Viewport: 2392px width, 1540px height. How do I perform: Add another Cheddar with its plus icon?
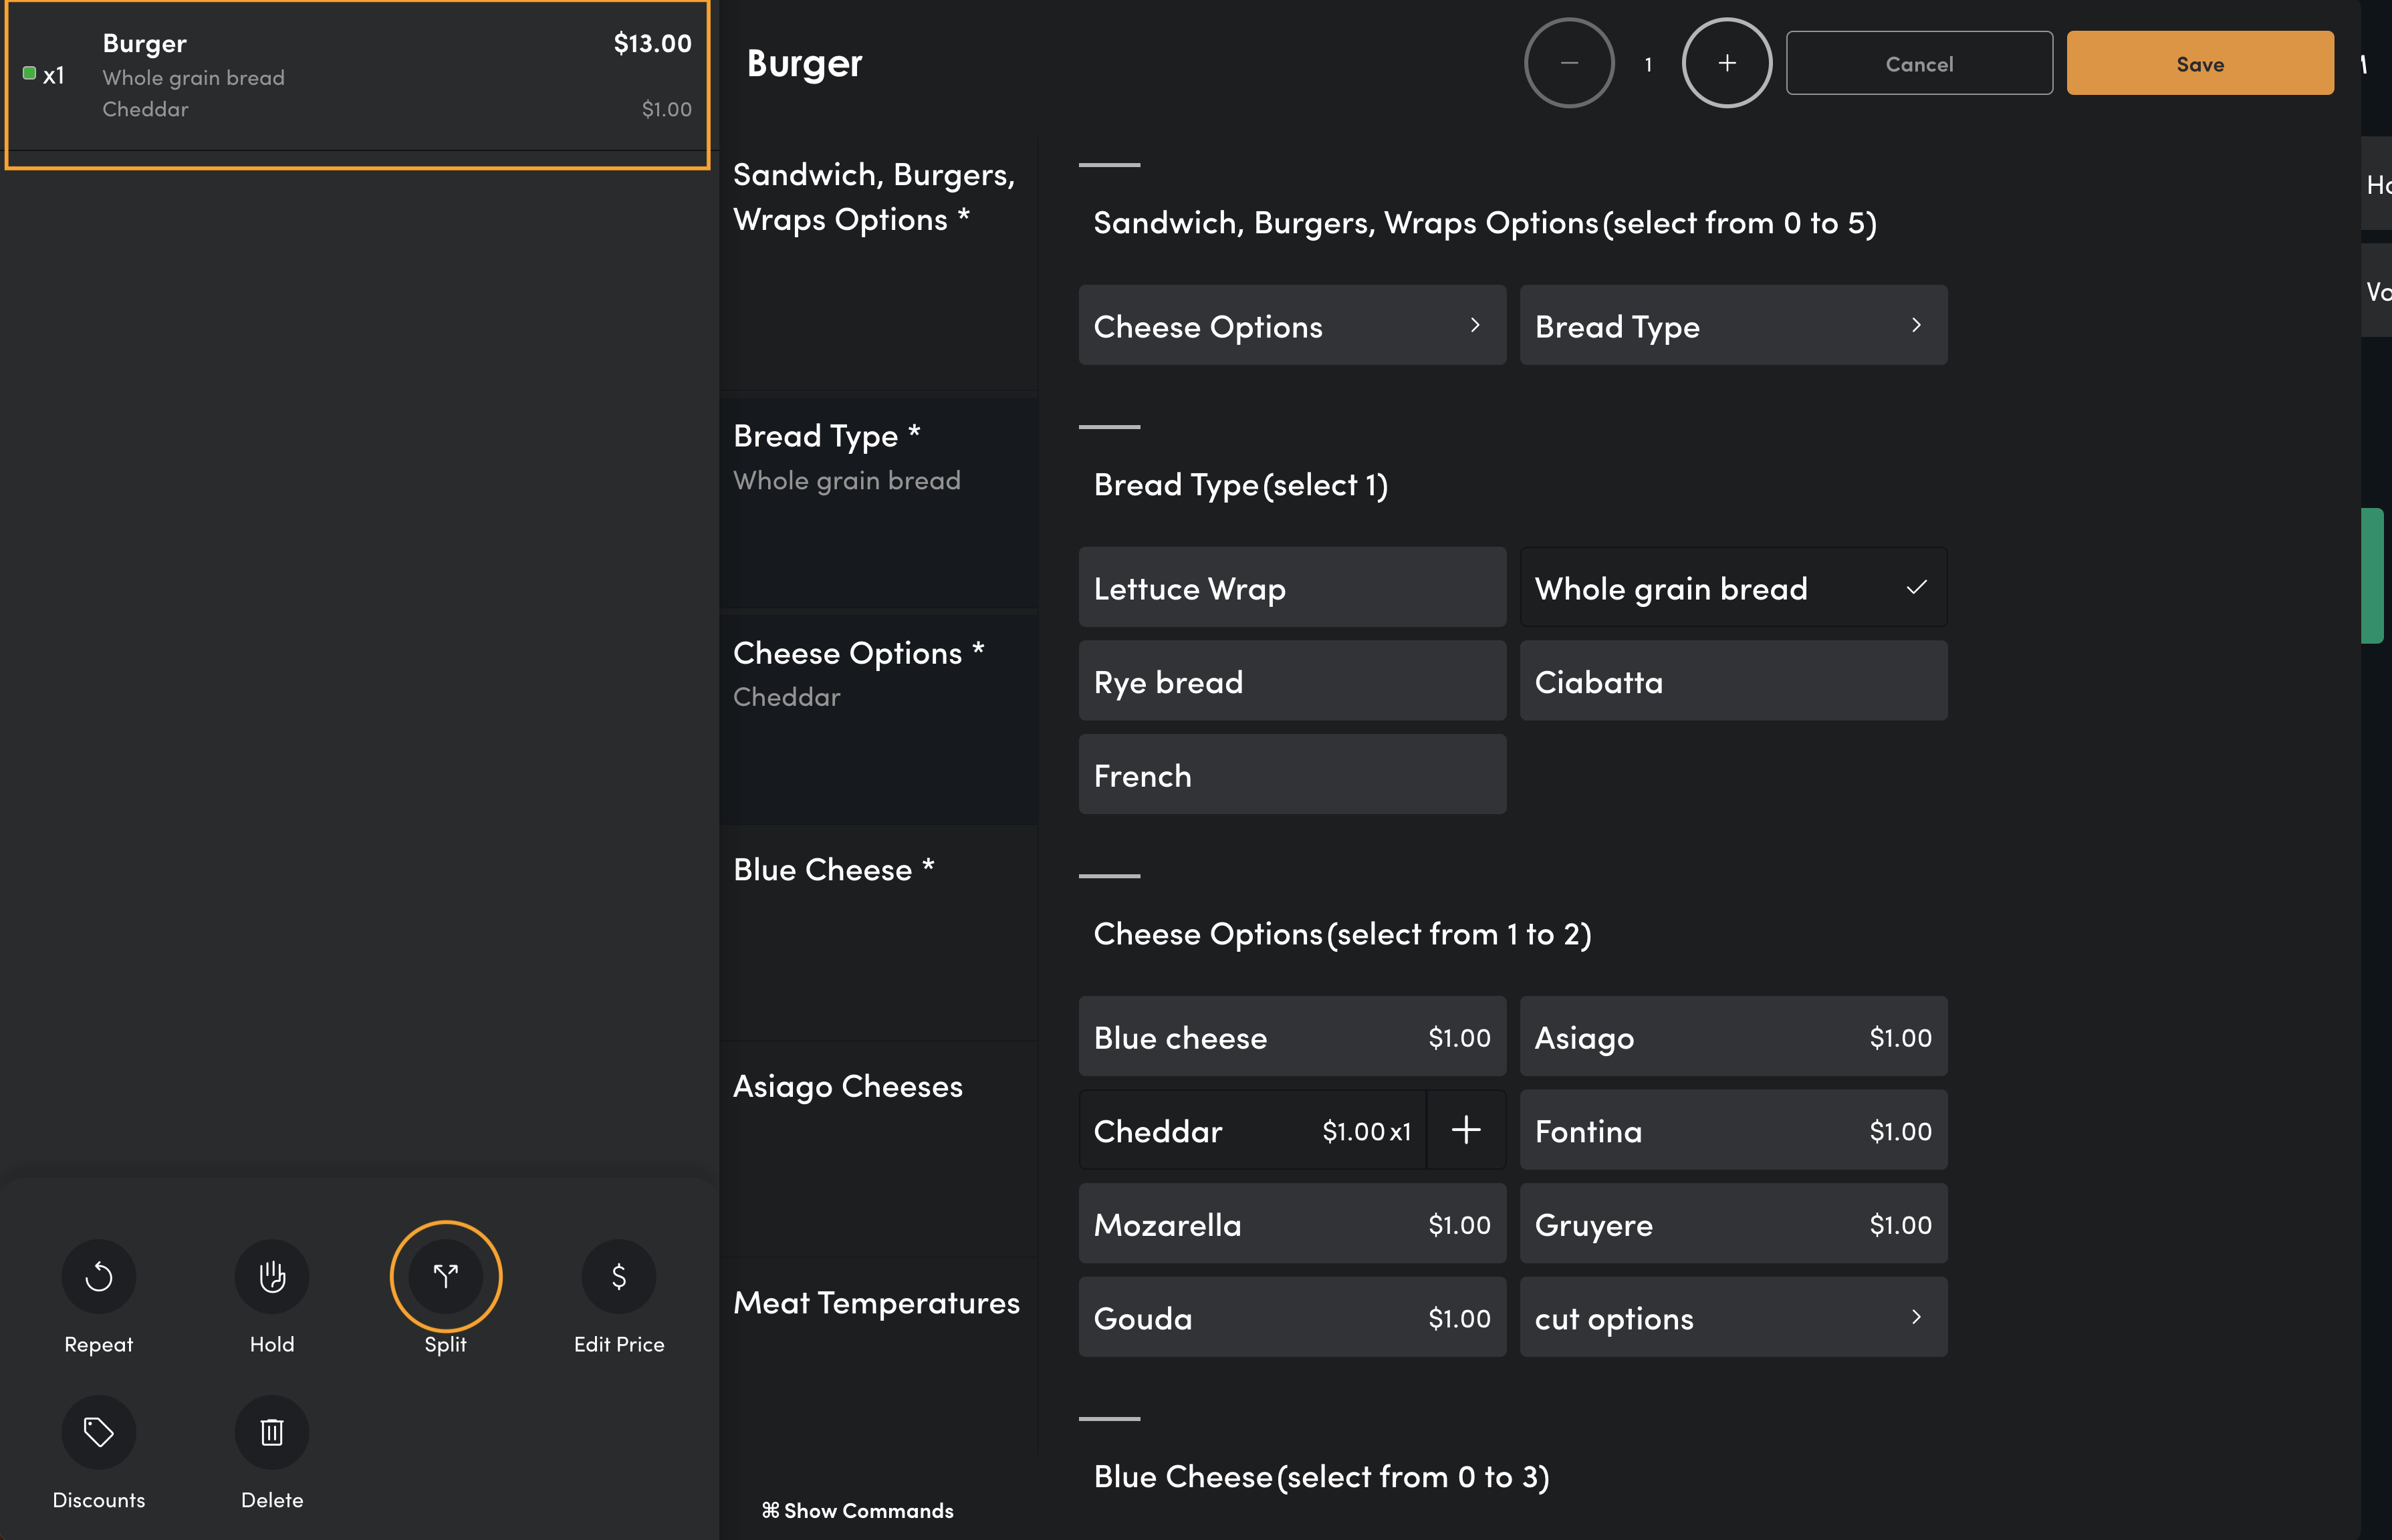tap(1466, 1130)
